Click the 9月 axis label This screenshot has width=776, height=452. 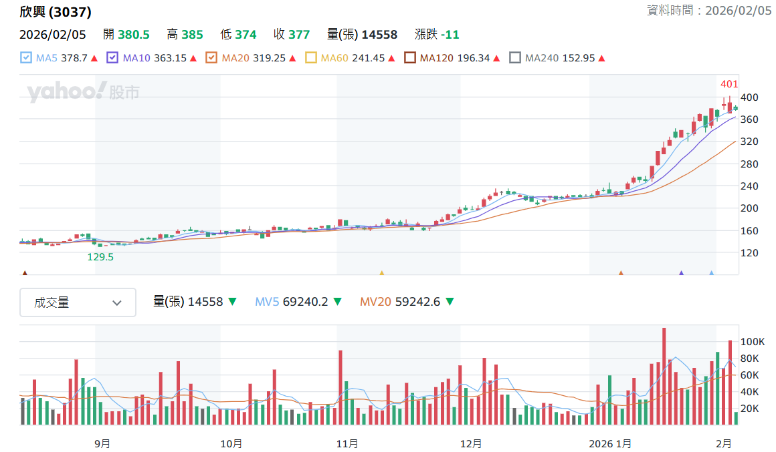102,443
